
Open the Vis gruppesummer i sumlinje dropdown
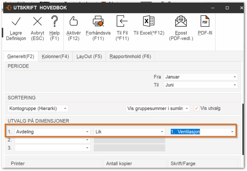[x=158, y=108]
